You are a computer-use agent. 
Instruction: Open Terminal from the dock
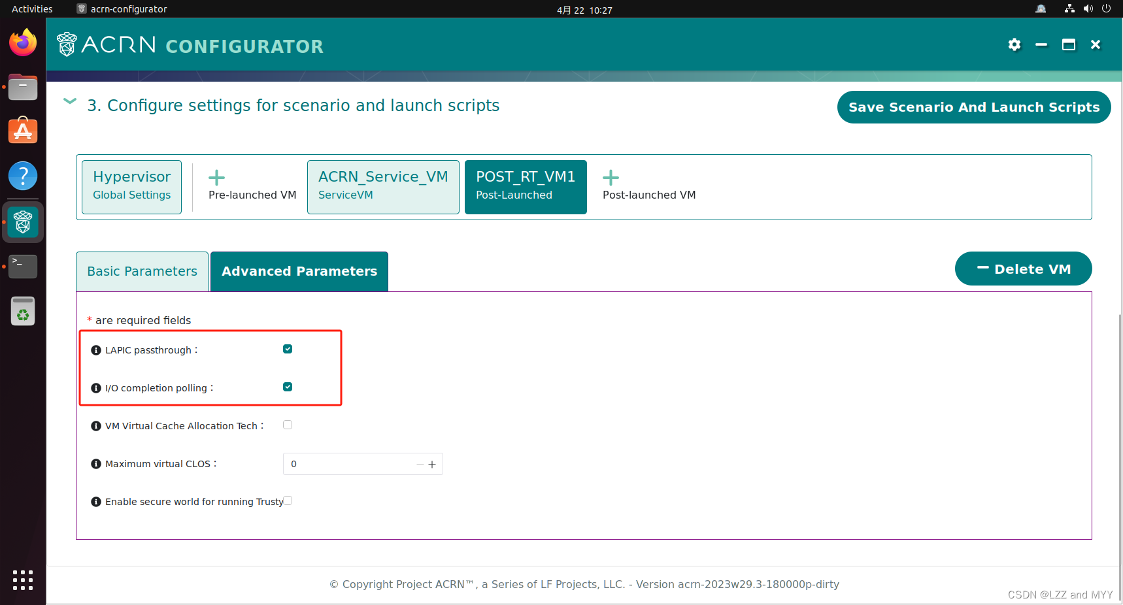23,267
